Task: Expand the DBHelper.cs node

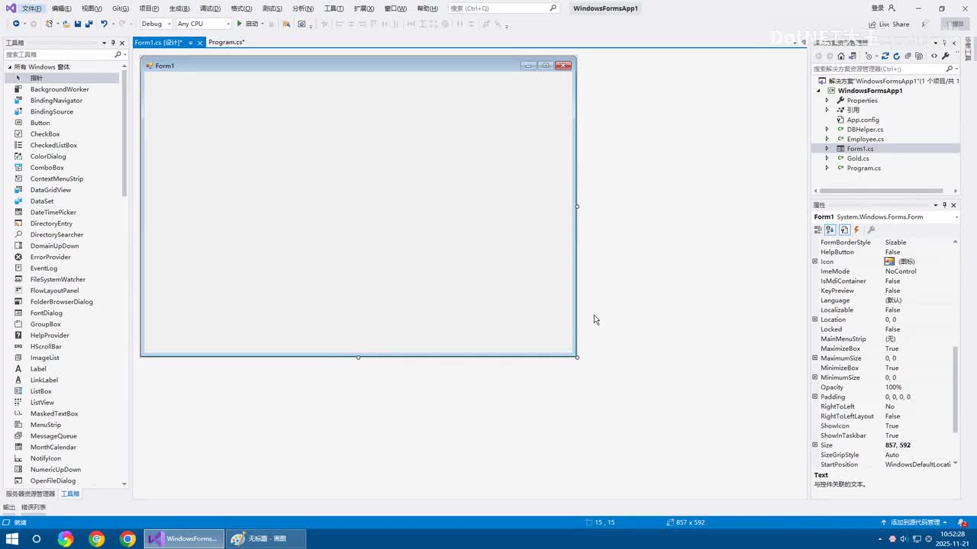Action: click(x=827, y=130)
